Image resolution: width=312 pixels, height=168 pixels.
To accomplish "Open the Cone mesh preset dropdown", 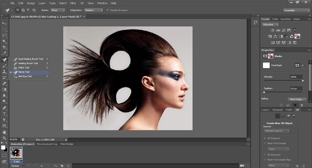I will [x=278, y=149].
